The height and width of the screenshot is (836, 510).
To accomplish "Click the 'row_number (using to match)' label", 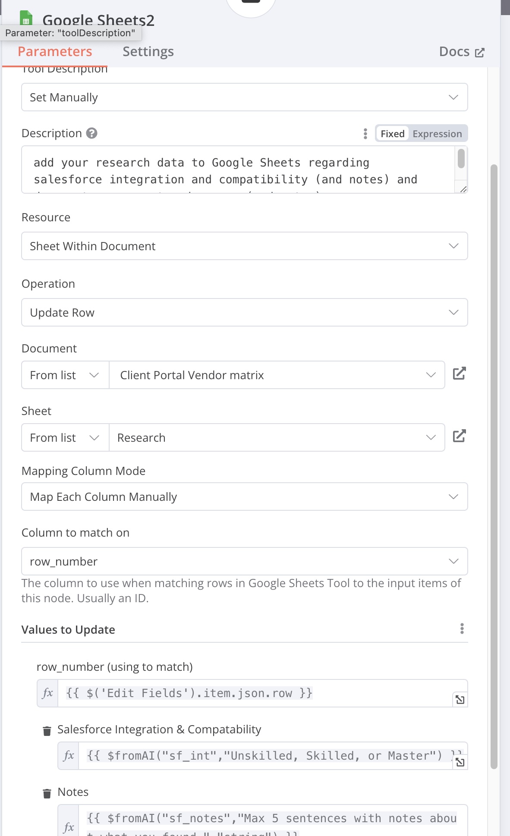I will coord(115,667).
